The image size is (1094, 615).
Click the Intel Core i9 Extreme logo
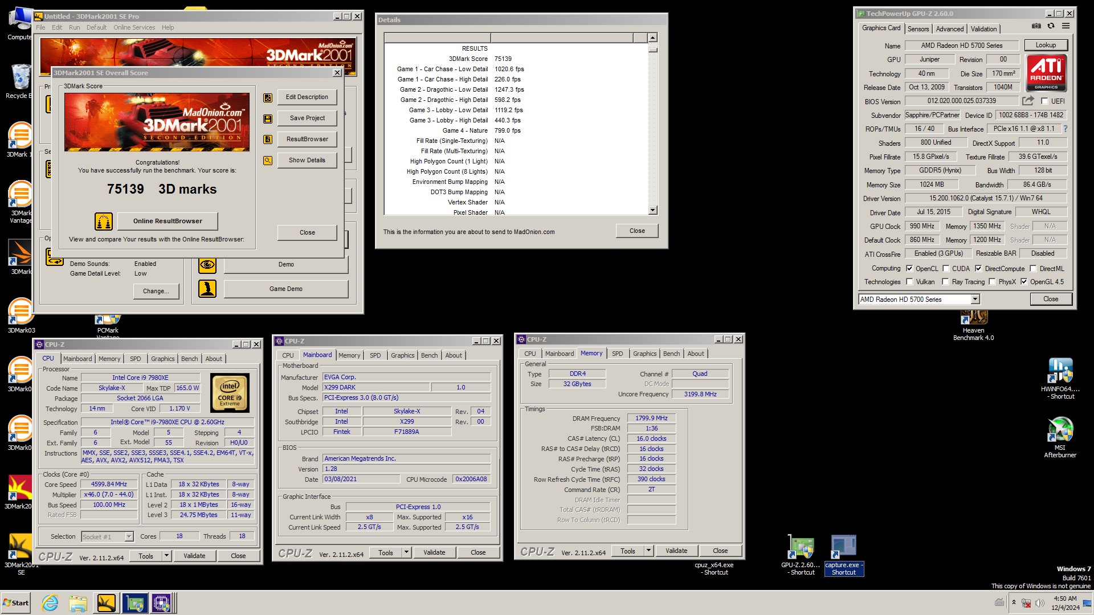230,393
